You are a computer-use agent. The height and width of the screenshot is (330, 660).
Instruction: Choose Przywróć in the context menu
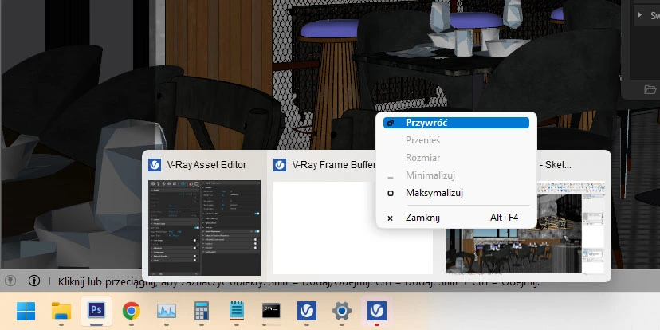tap(456, 123)
